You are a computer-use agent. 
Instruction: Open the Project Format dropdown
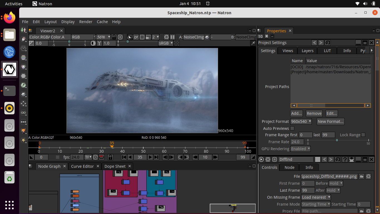(x=301, y=121)
